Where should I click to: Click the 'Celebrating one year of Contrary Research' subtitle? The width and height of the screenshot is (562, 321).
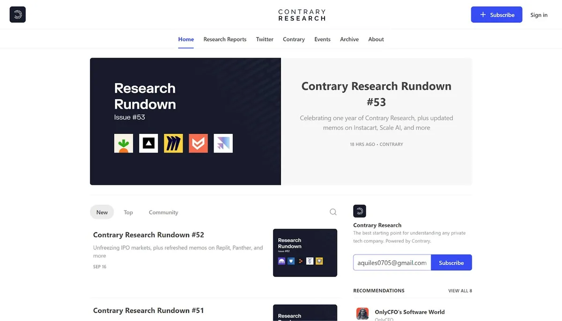(x=377, y=123)
